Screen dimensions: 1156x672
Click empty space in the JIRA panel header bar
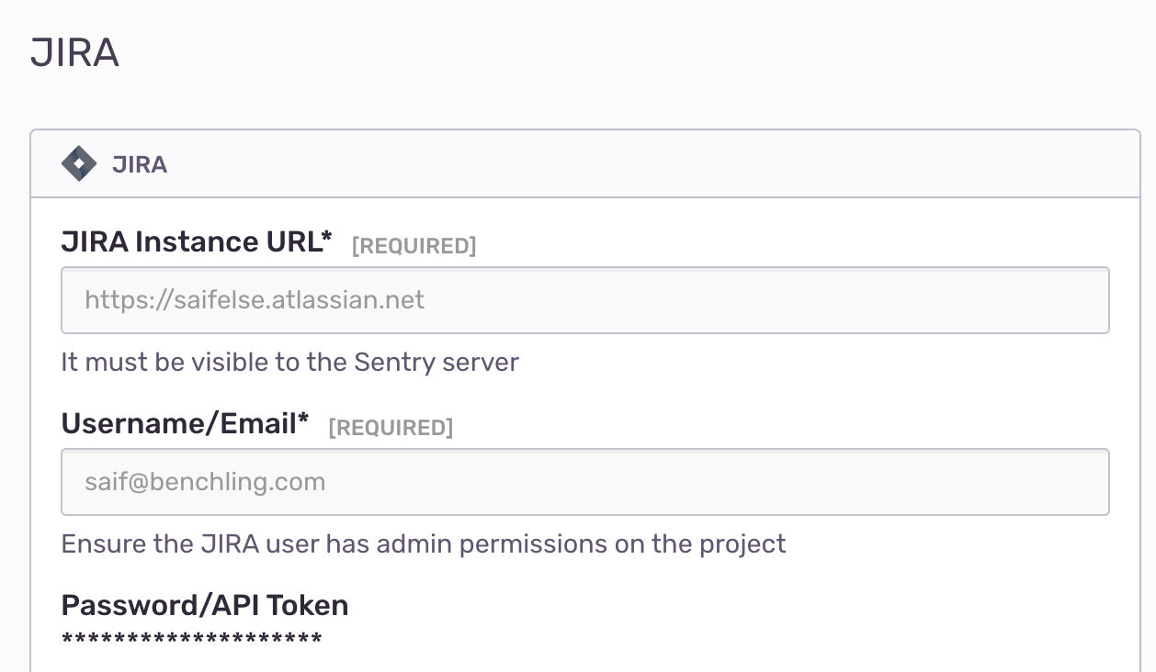click(x=643, y=164)
